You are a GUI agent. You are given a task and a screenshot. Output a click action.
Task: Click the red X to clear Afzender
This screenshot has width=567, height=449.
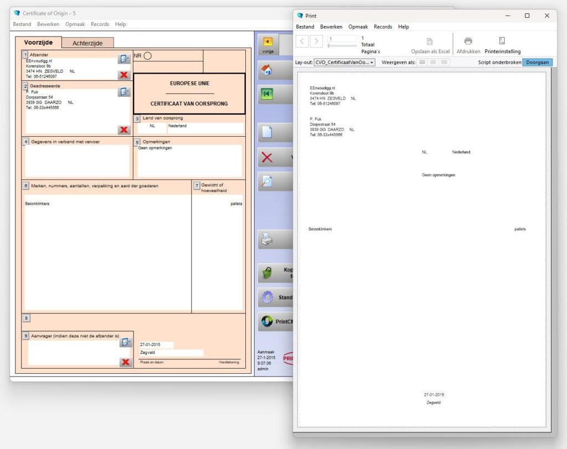pos(124,75)
